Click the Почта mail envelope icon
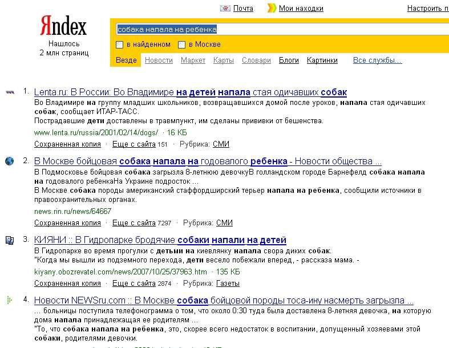The image size is (449, 348). [225, 8]
